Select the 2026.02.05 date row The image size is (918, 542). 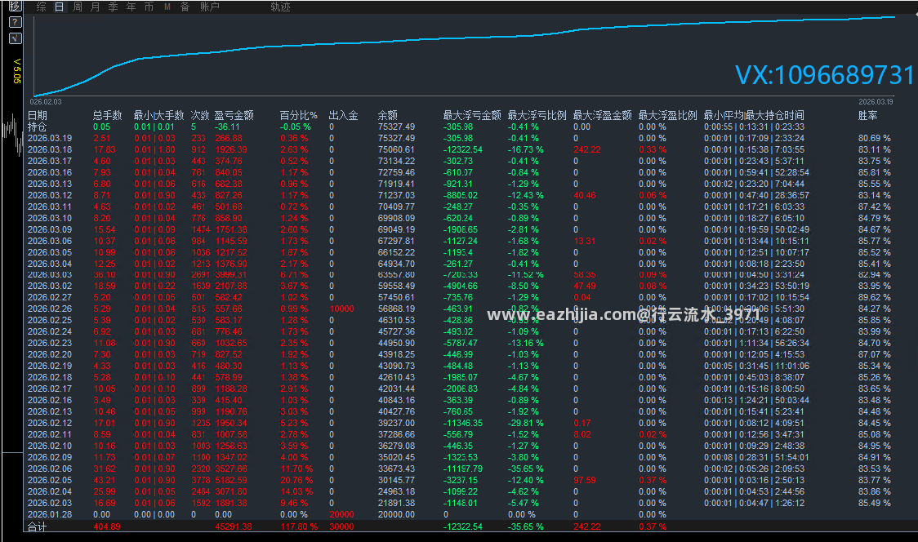[x=50, y=480]
